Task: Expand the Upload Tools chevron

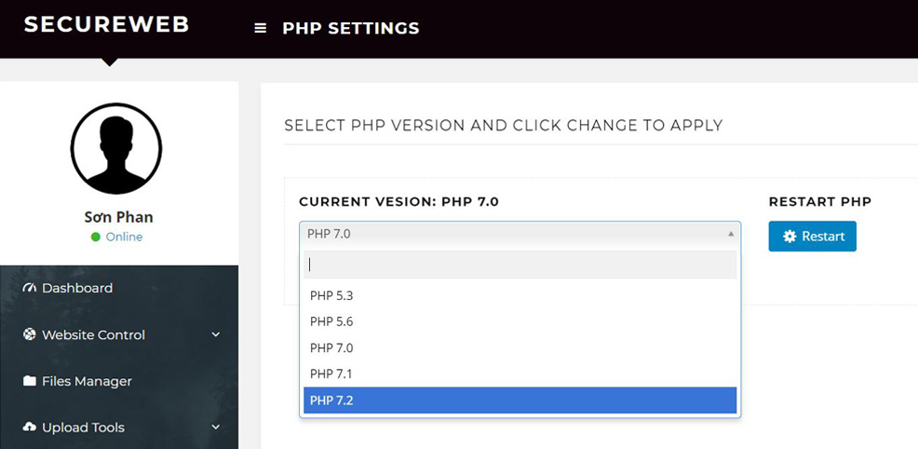Action: (x=216, y=428)
